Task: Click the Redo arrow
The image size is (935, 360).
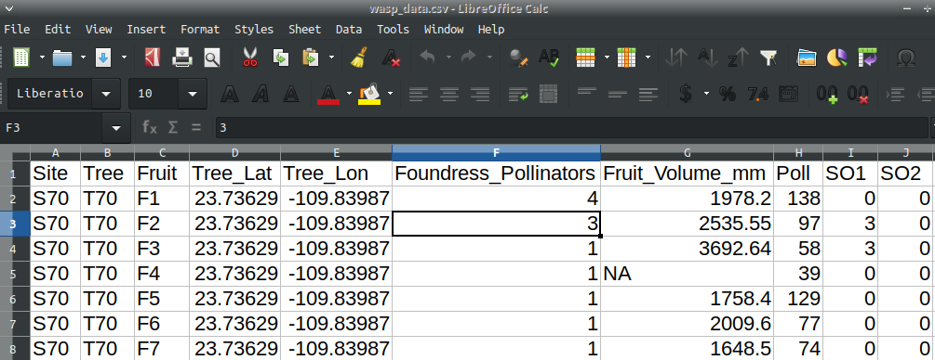Action: [469, 58]
